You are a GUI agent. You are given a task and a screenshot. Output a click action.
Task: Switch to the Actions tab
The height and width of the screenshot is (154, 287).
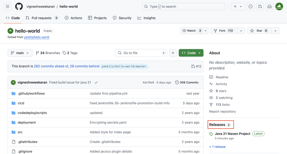tap(73, 18)
